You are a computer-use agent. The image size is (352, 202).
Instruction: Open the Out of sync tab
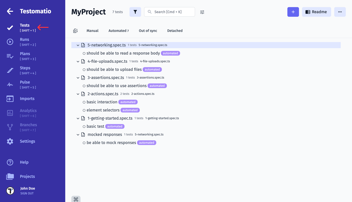[x=148, y=31]
